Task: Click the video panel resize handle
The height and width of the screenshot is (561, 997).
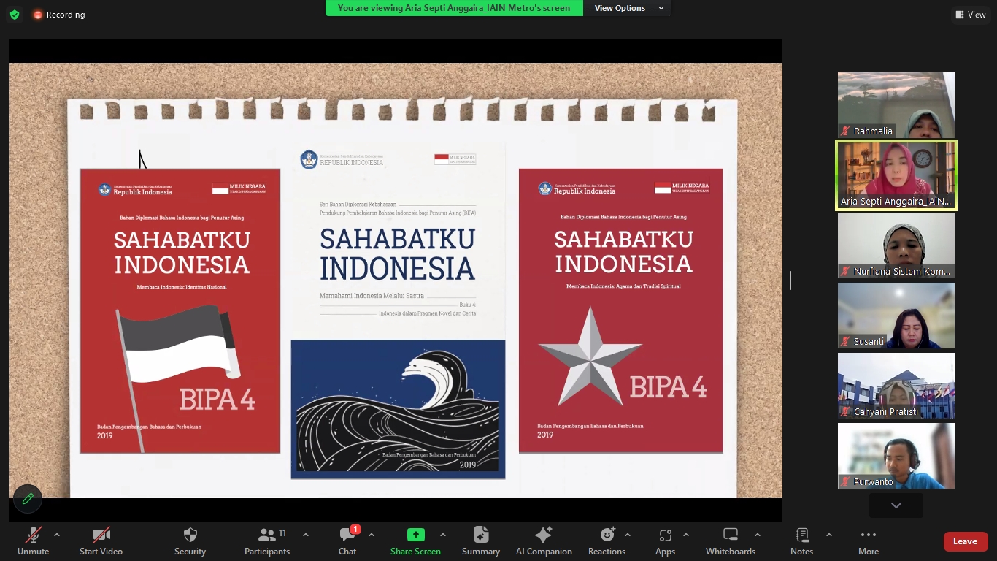Action: [792, 280]
